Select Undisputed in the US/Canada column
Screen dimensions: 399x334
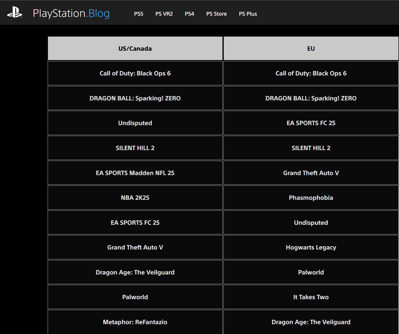pos(135,123)
